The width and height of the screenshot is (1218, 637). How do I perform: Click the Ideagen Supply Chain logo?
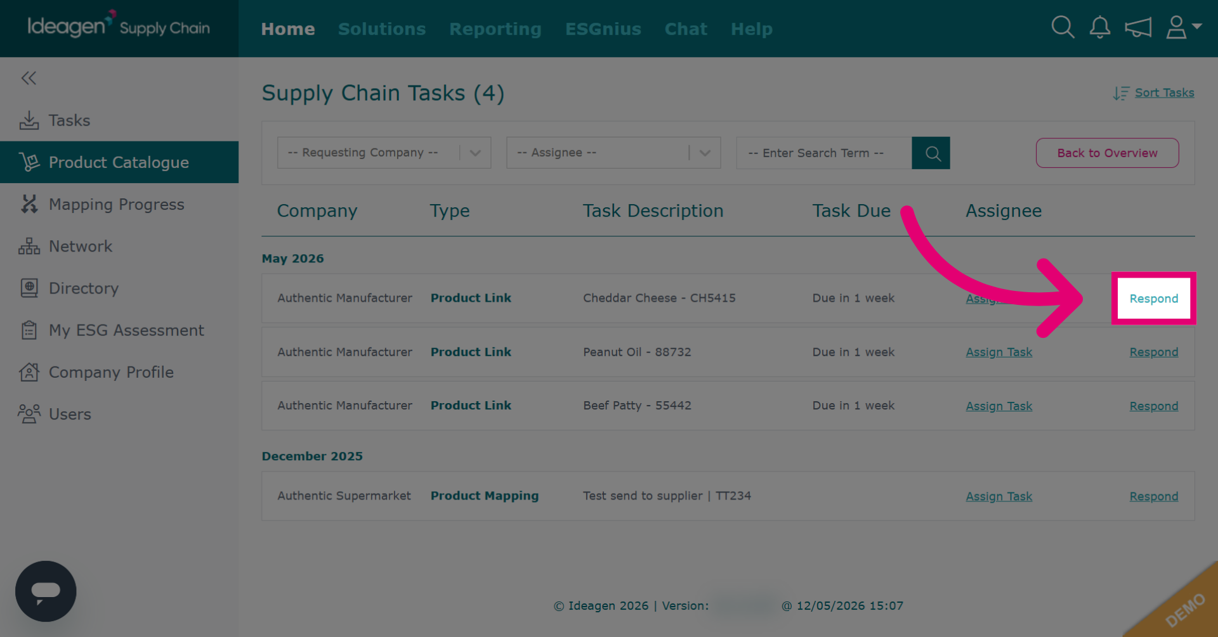(119, 26)
